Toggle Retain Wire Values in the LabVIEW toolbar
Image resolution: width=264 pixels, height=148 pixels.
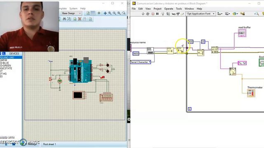point(168,14)
